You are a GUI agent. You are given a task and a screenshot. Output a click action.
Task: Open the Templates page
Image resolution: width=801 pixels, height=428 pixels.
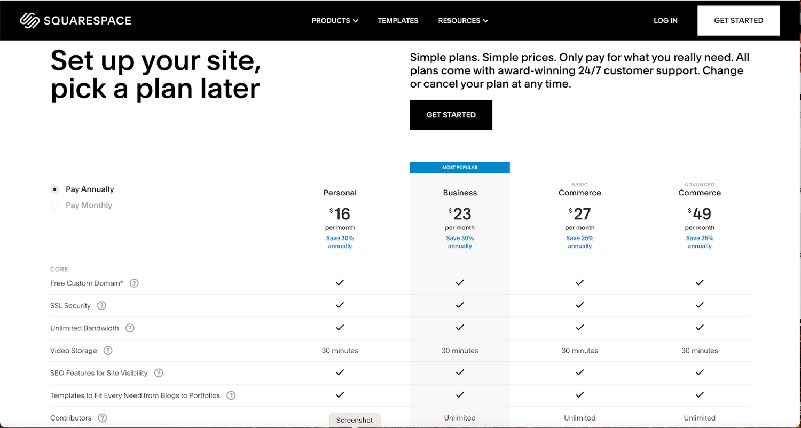click(398, 20)
